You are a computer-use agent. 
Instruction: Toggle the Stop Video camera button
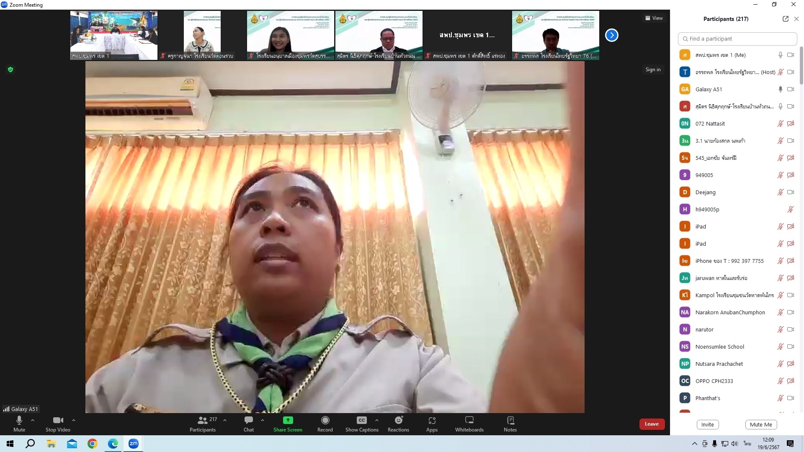click(x=58, y=421)
